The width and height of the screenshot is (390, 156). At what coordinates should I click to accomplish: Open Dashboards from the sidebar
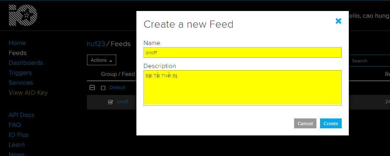26,63
